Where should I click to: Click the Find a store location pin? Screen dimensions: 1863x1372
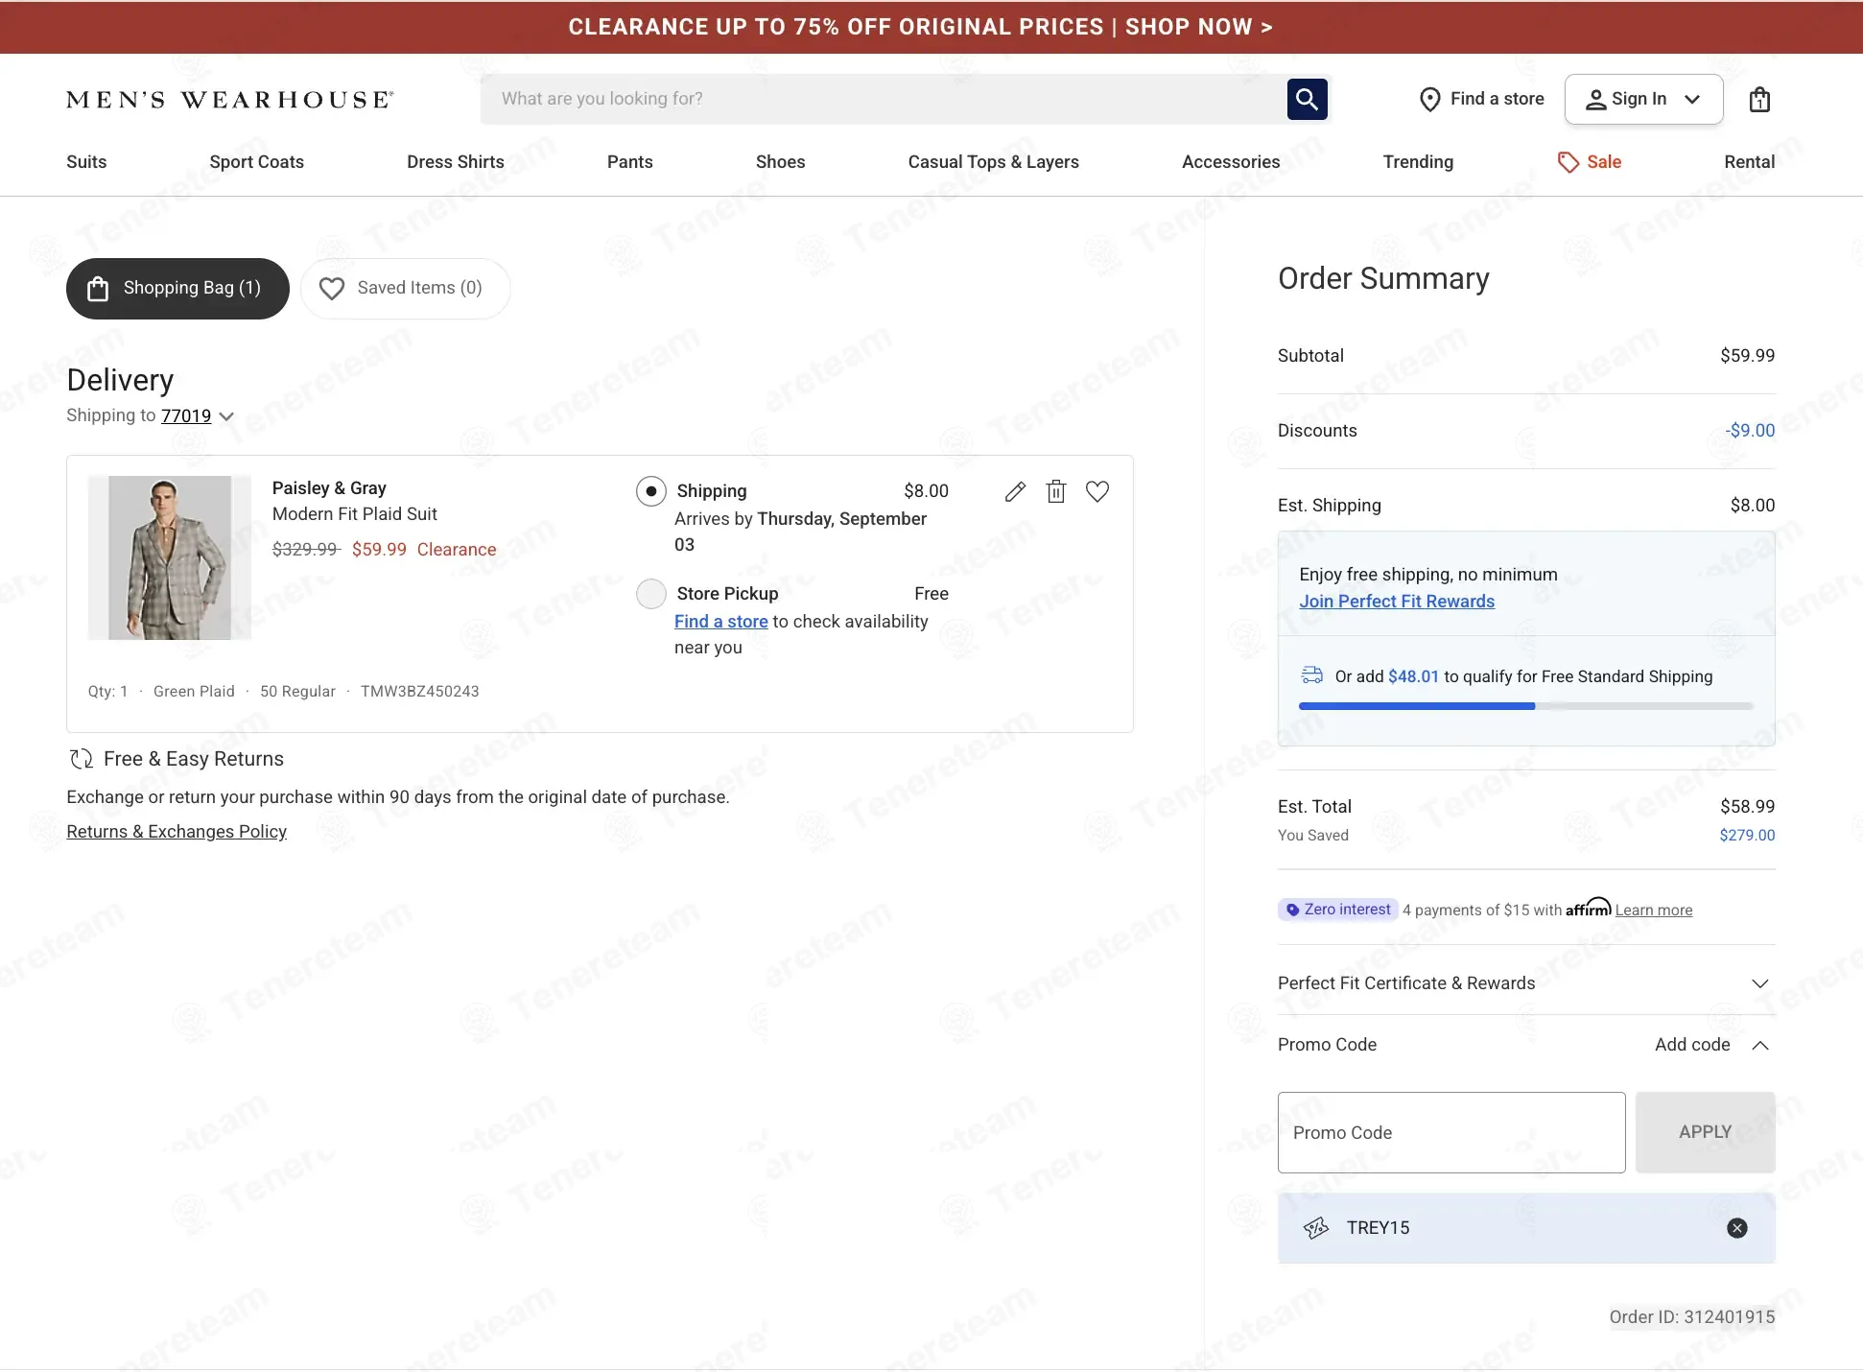pyautogui.click(x=1429, y=99)
